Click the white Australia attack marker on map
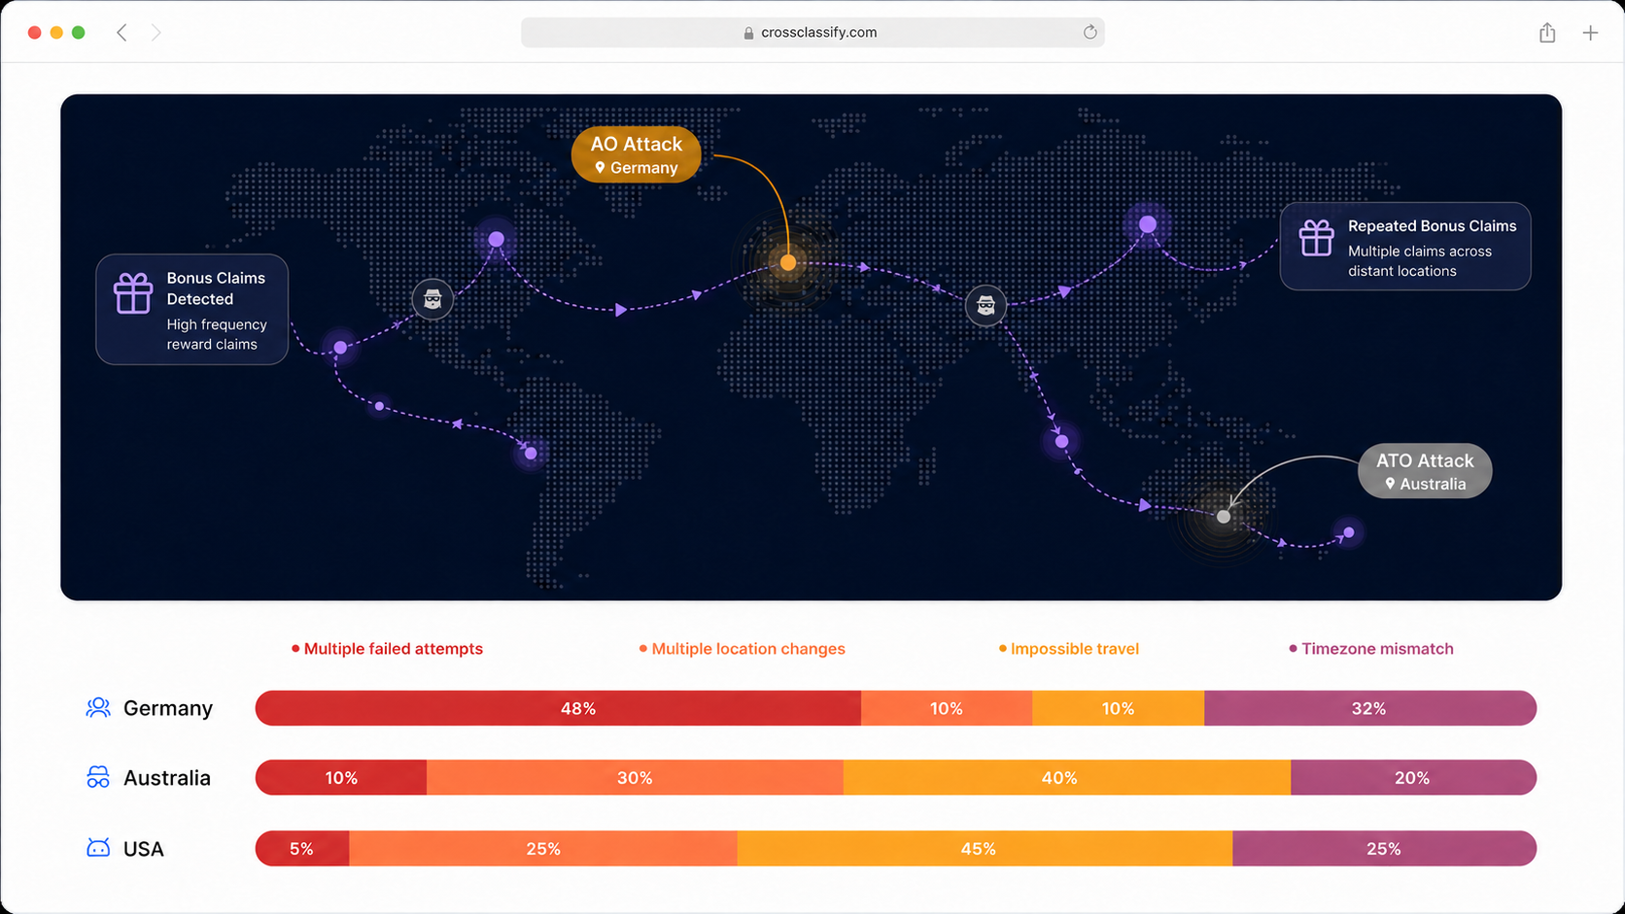The width and height of the screenshot is (1625, 914). pyautogui.click(x=1224, y=517)
